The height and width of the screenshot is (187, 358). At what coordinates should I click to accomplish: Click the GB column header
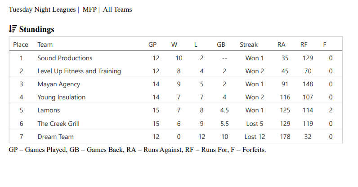pyautogui.click(x=221, y=45)
